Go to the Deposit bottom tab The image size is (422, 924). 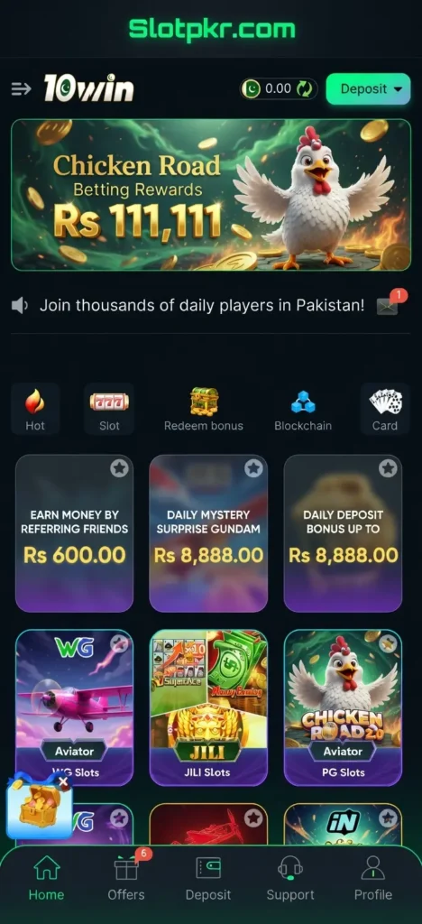click(208, 878)
